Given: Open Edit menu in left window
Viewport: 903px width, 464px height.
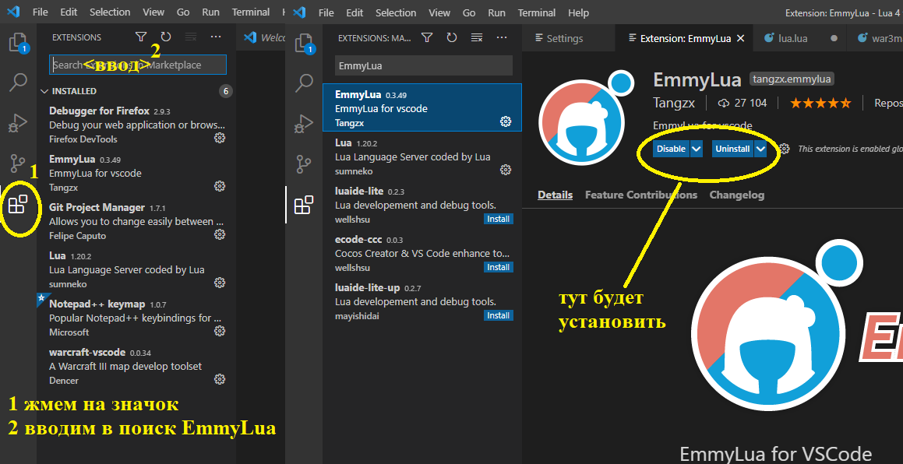Looking at the screenshot, I should click(69, 12).
